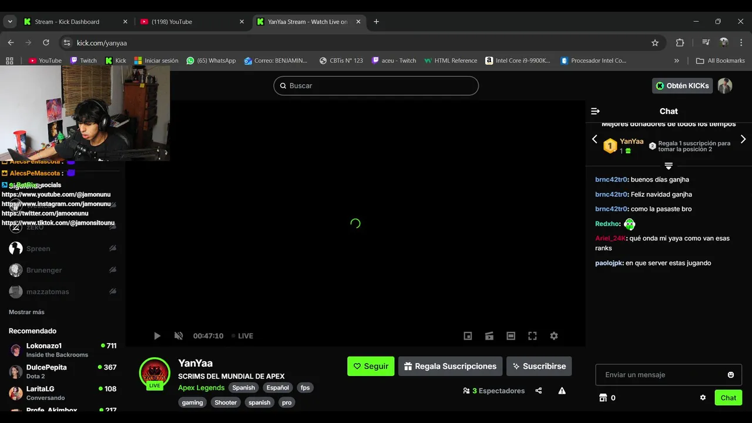Expand the top donors leaderboard with the arrow
This screenshot has height=423, width=752.
point(669,166)
